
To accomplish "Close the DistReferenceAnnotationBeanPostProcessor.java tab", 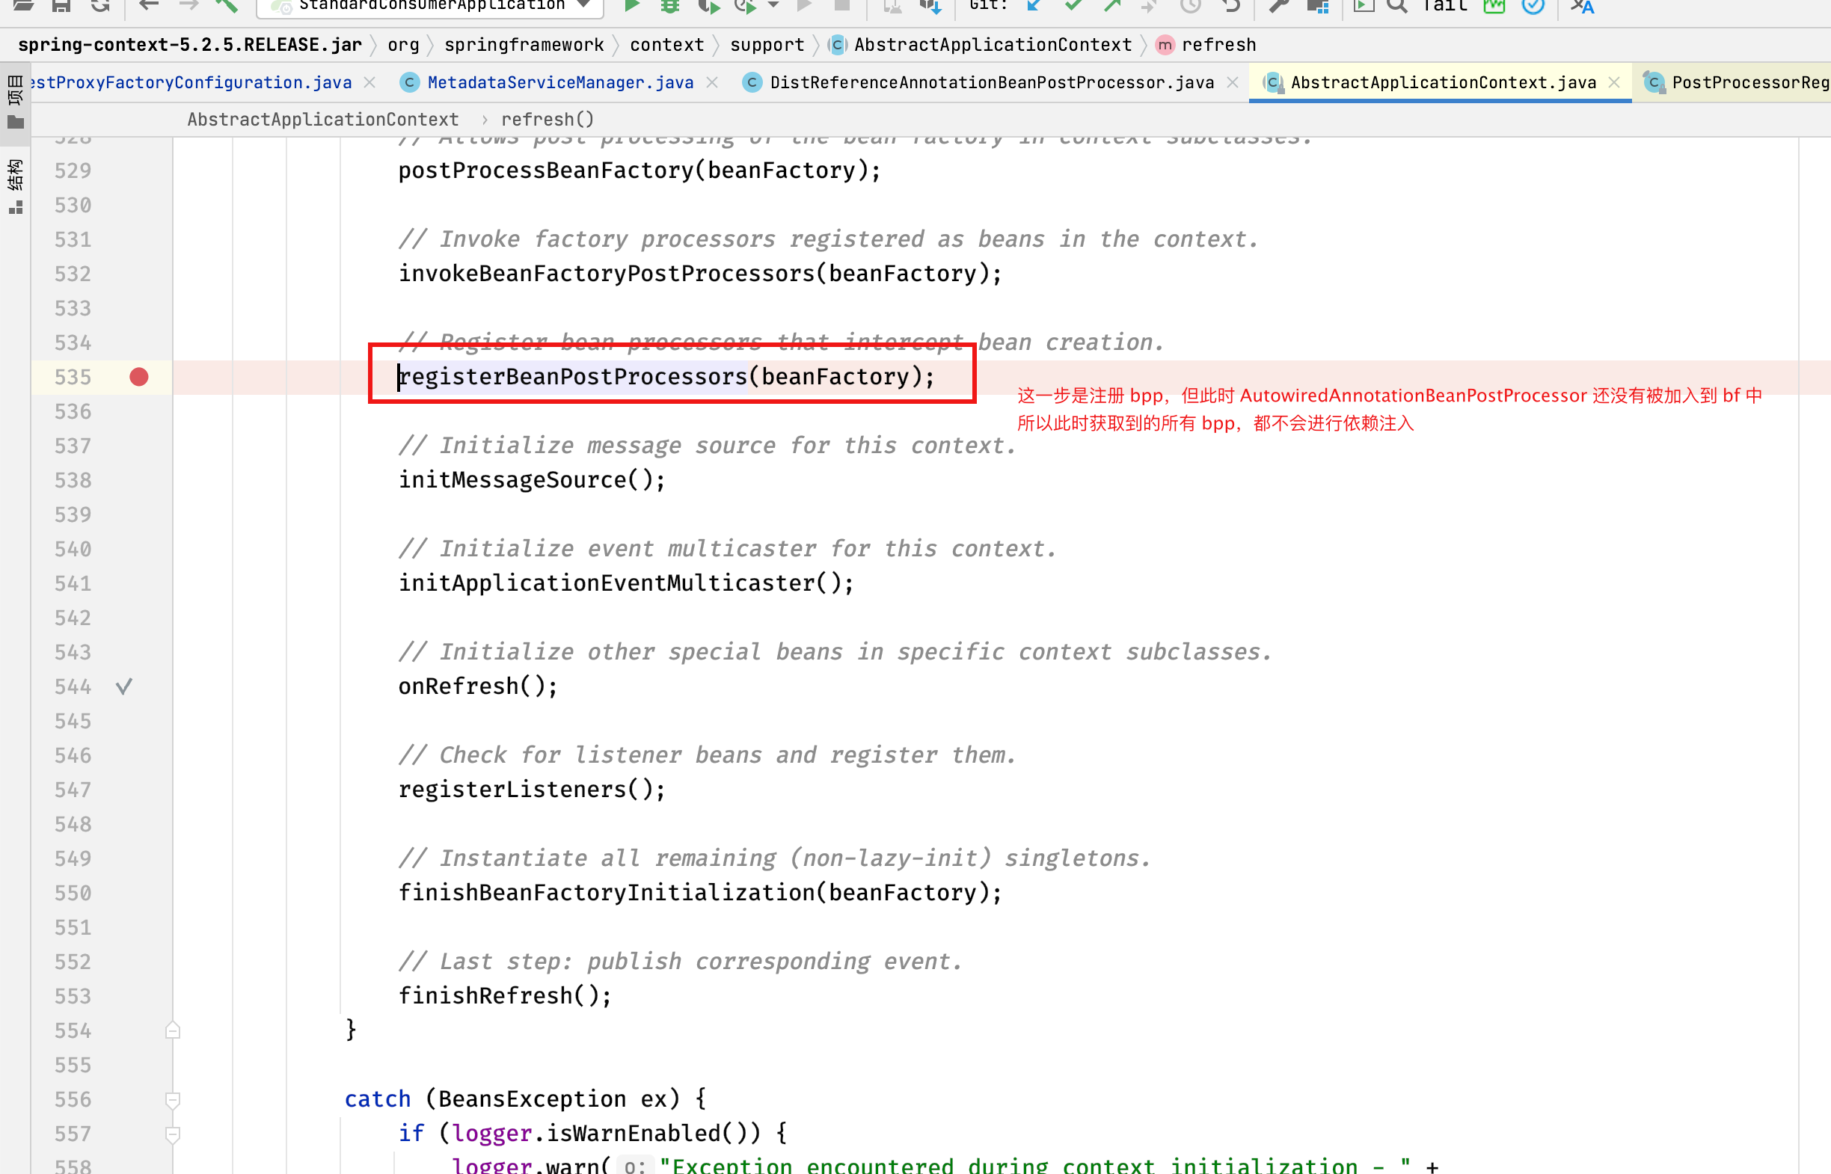I will [1233, 82].
